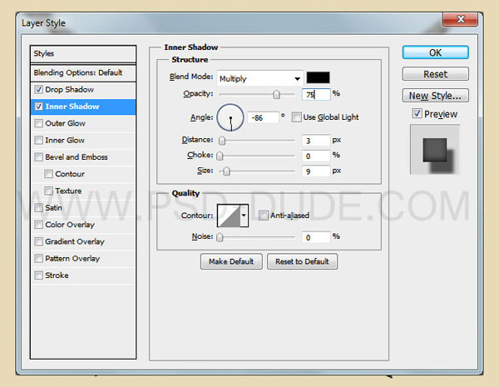Enable the Bevel and Emboss checkbox

(x=38, y=157)
